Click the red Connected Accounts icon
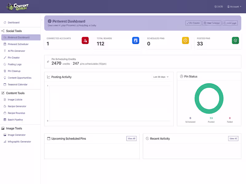 (x=85, y=40)
